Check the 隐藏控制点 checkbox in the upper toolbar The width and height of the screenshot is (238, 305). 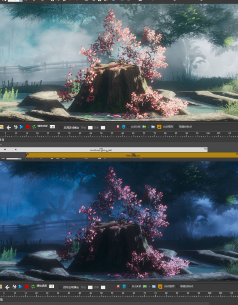[x=177, y=127]
